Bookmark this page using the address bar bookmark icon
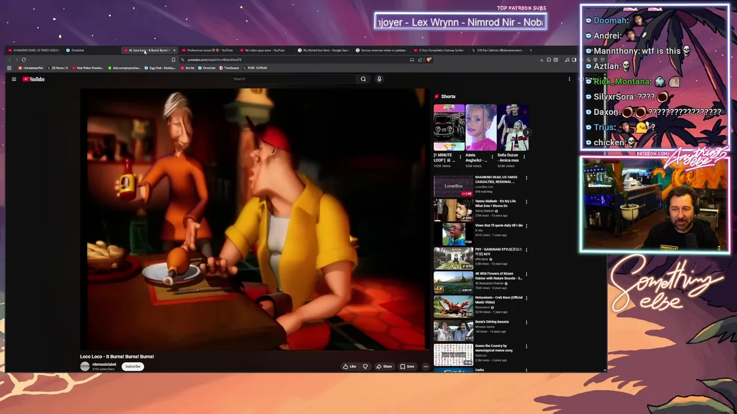Viewport: 737px width, 414px height. tap(173, 60)
